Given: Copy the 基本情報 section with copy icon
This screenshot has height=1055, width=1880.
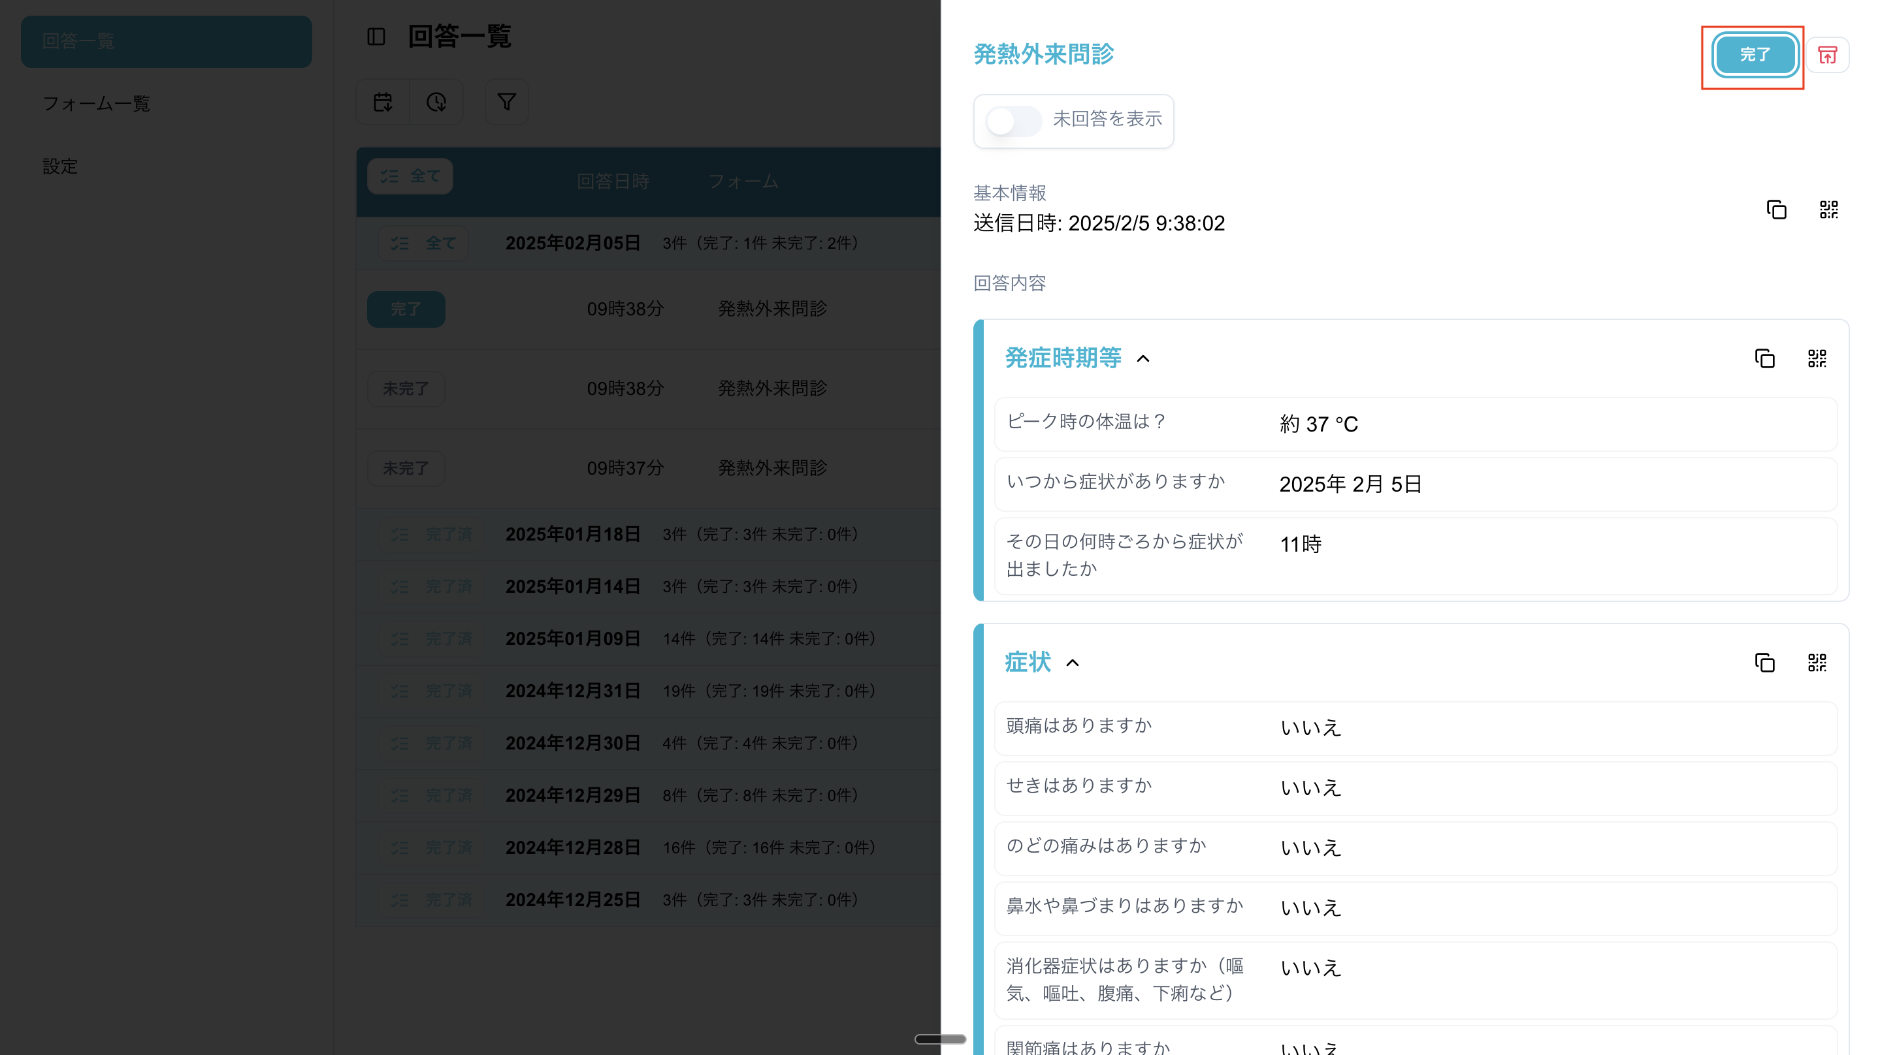Looking at the screenshot, I should [1775, 210].
